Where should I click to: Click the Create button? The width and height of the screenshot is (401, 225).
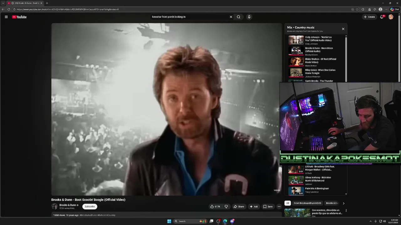(369, 17)
